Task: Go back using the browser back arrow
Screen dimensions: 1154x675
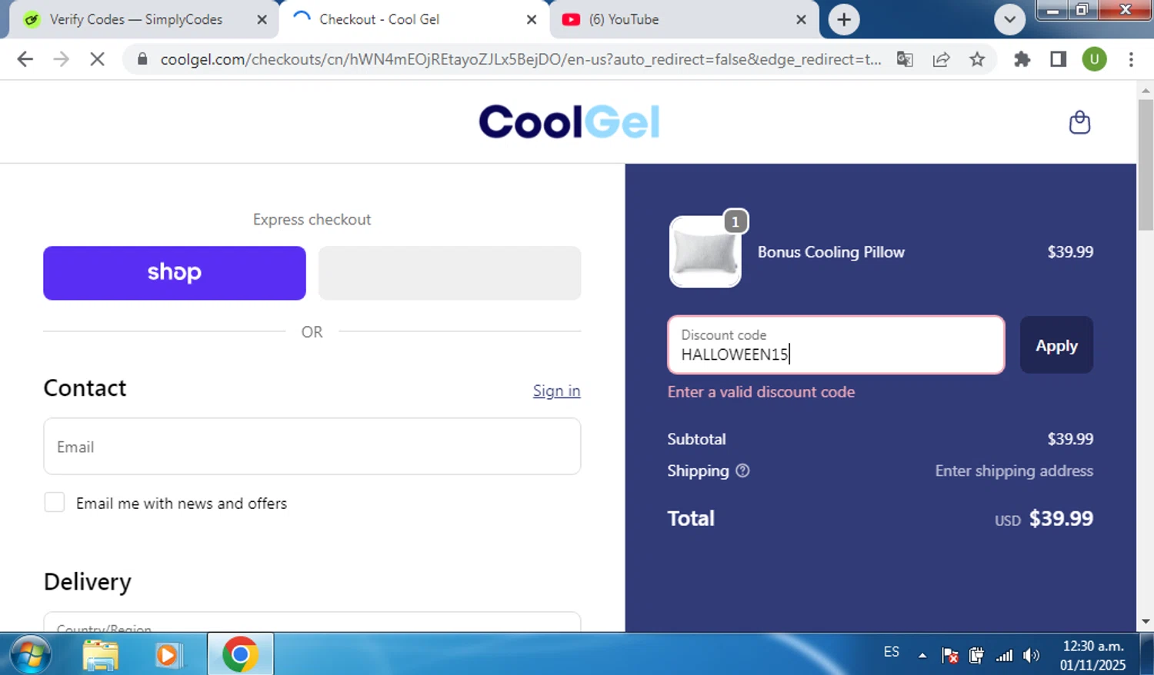Action: [25, 59]
